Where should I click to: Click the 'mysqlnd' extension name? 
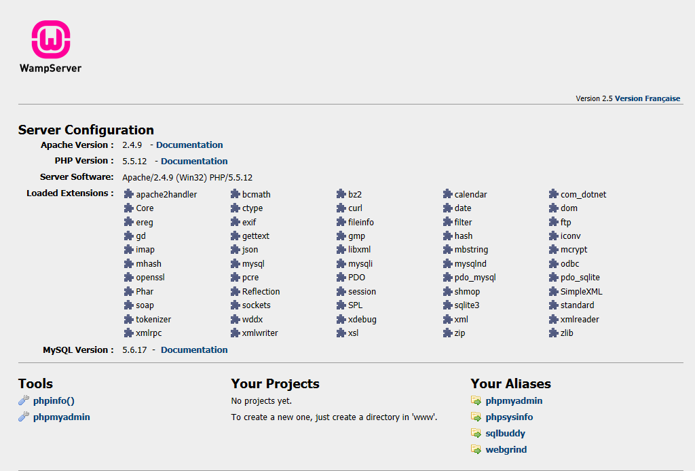point(470,264)
